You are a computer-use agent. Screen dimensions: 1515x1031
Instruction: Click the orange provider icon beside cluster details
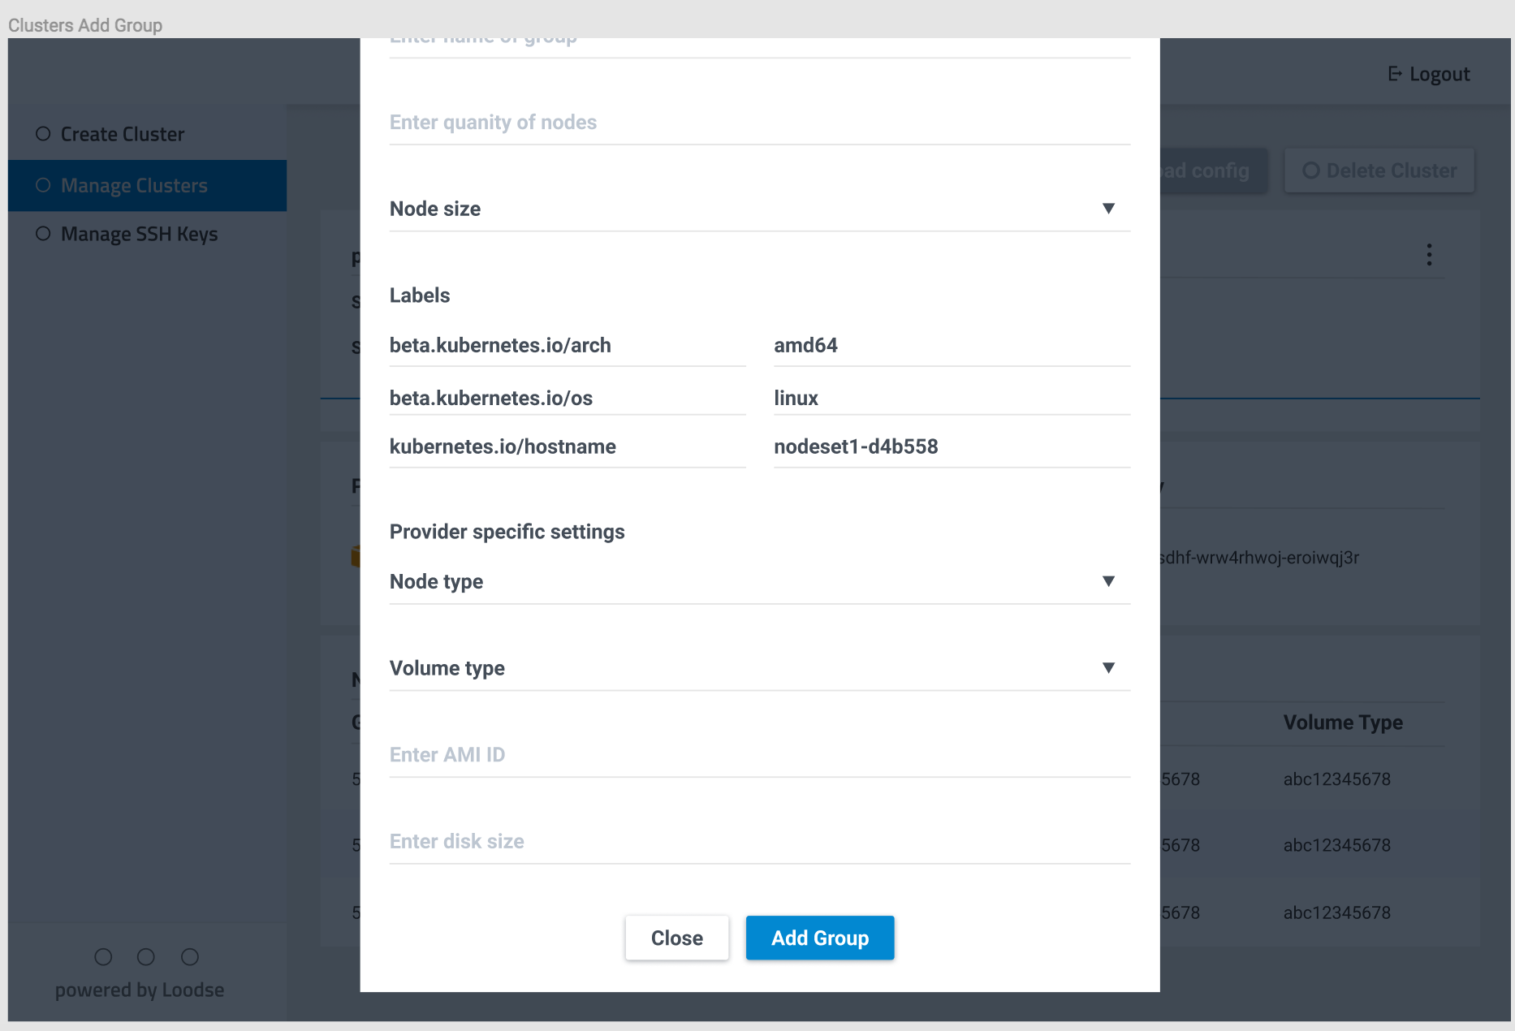coord(357,557)
